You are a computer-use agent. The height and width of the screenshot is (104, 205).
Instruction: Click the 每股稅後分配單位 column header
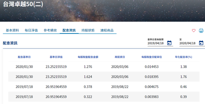[x=152, y=57]
